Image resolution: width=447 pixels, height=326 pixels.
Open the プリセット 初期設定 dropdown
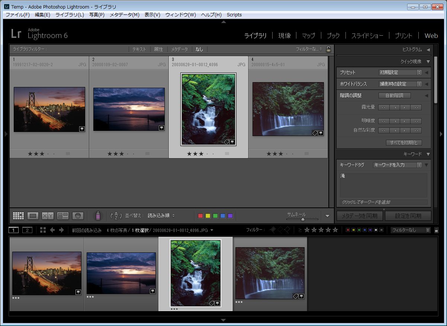click(x=400, y=72)
